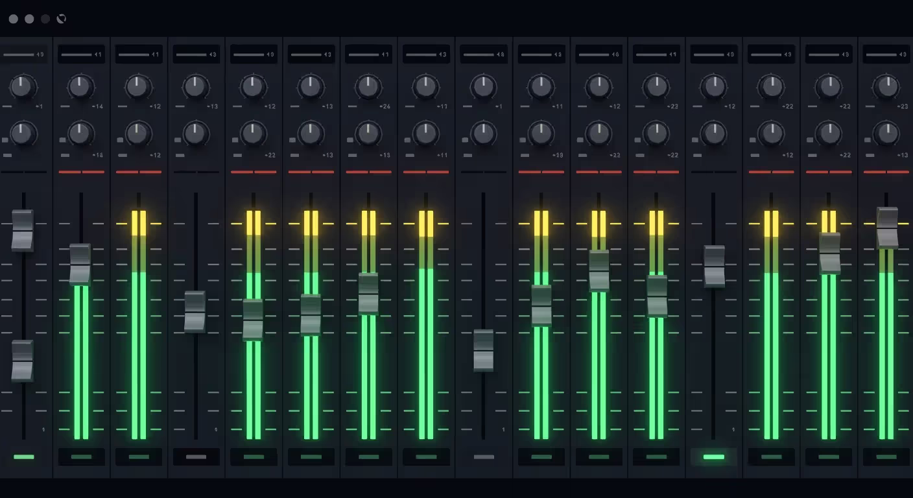The width and height of the screenshot is (913, 498).
Task: Grab the fader handle on the second channel
Action: tap(80, 265)
